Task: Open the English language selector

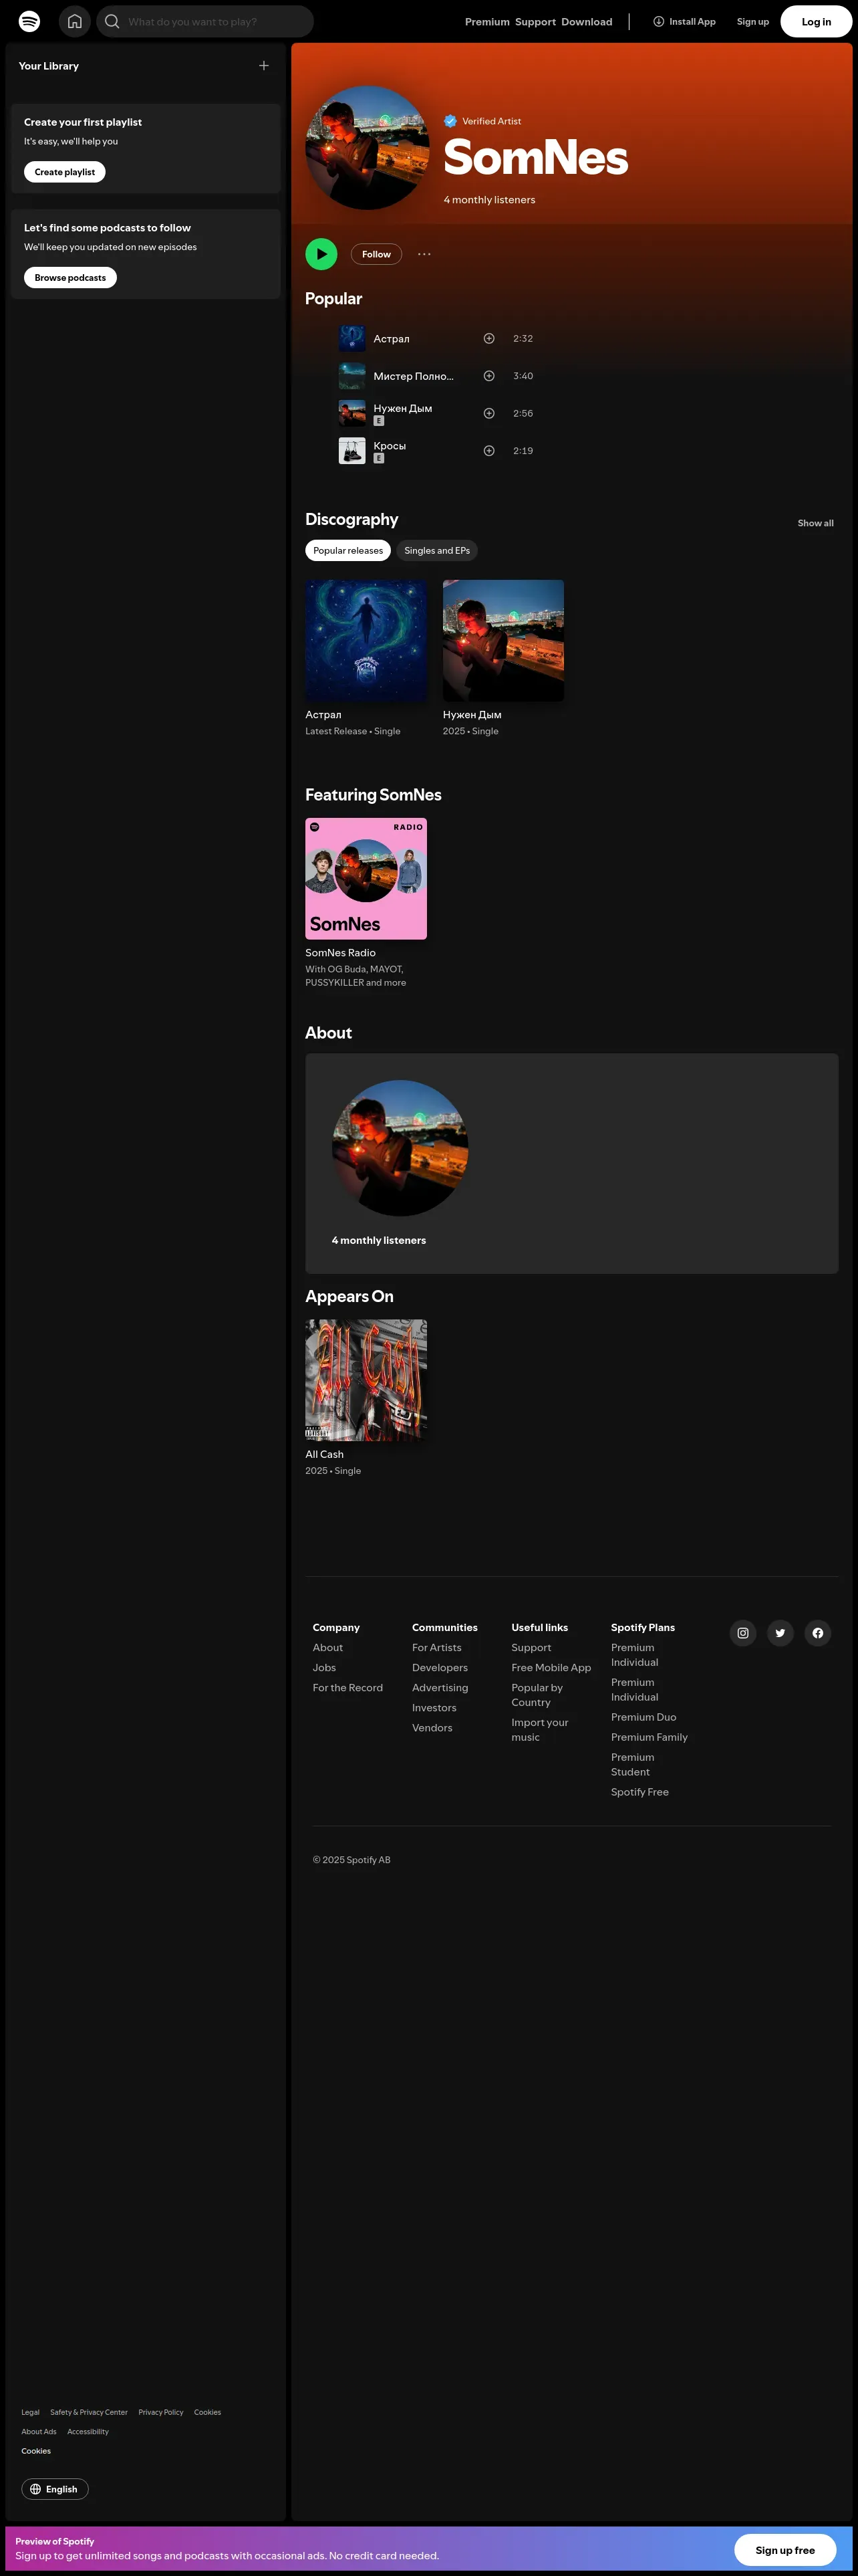Action: click(55, 2489)
